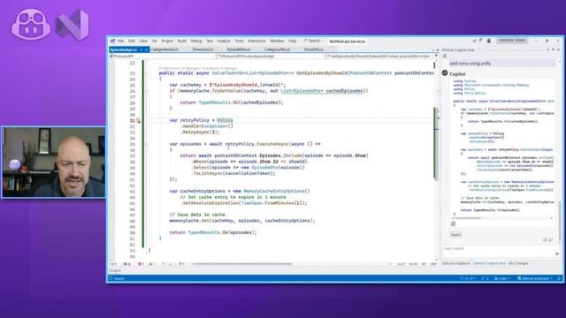Image resolution: width=566 pixels, height=318 pixels.
Task: Click the Ready status icon in status bar
Action: click(111, 278)
